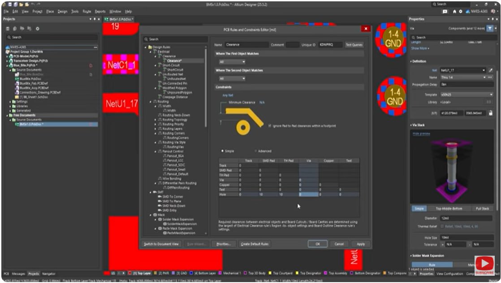Click the via Diameter 12mil field
The width and height of the screenshot is (501, 283).
pos(466,218)
